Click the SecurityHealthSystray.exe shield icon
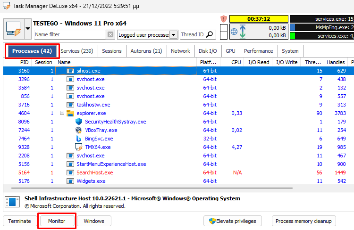 [x=78, y=122]
